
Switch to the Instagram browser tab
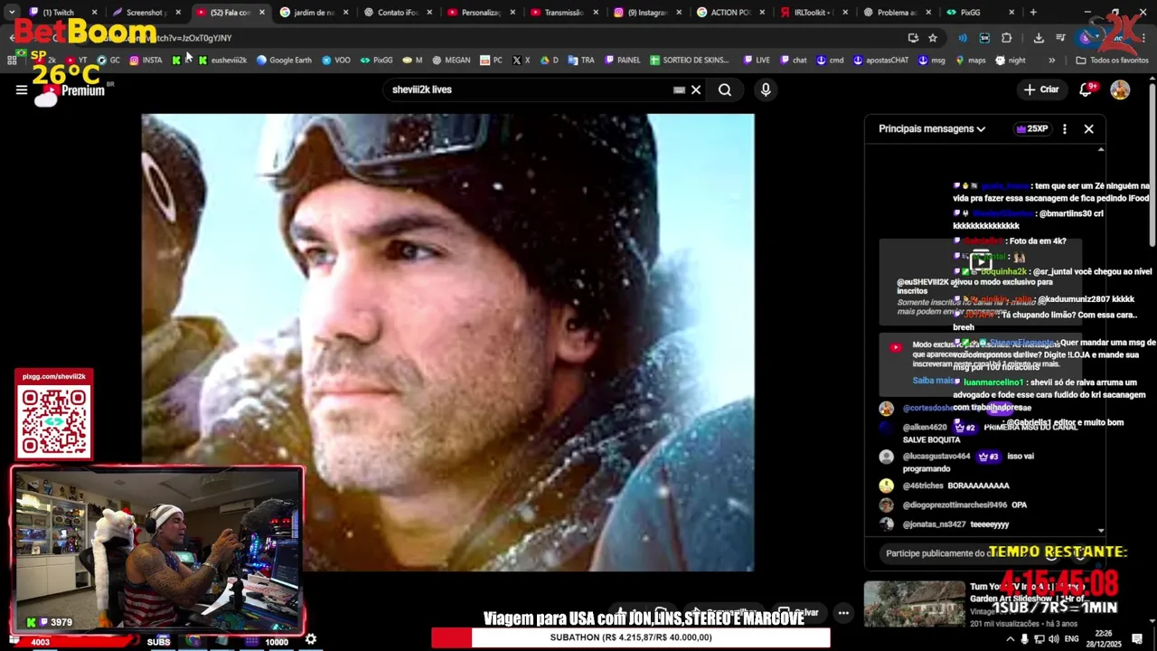coord(646,13)
